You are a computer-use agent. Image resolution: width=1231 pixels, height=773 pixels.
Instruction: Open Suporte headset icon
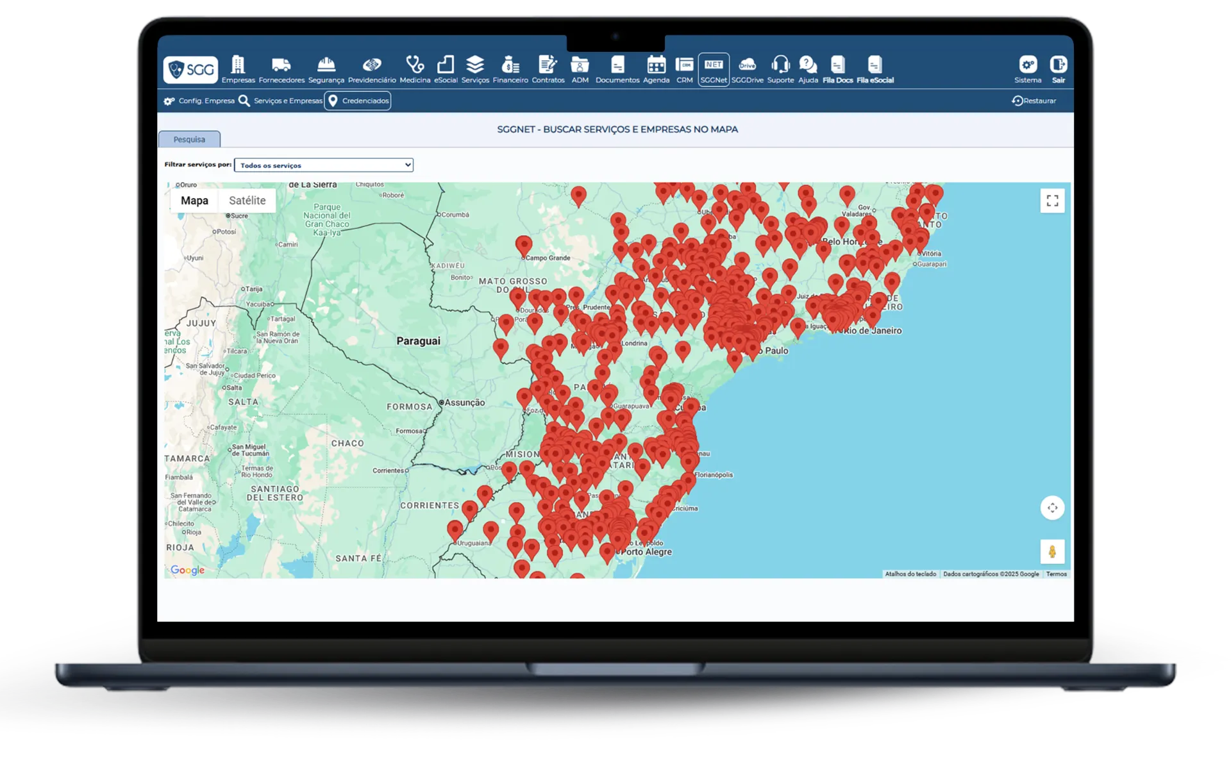tap(780, 69)
